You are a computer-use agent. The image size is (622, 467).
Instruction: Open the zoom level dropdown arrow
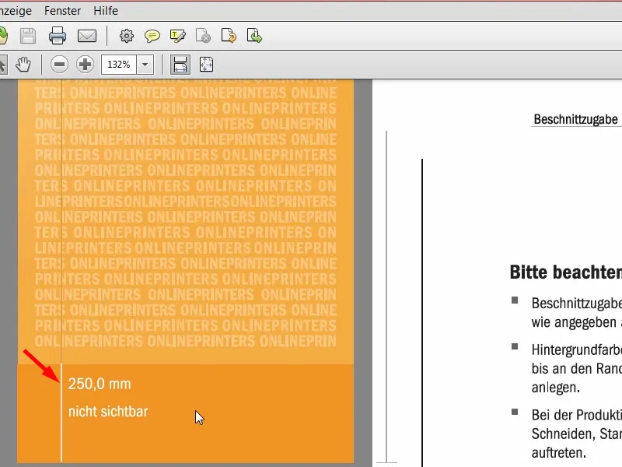145,65
